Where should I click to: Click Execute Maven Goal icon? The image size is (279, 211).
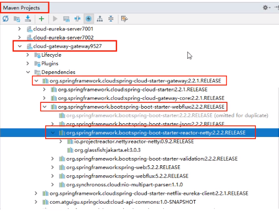[66, 19]
